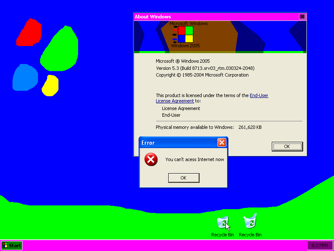Click the Internet error message text
Screen dimensions: 334x251
click(x=195, y=159)
